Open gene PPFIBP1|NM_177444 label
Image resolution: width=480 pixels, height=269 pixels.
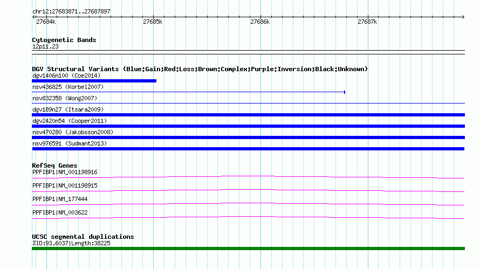click(x=60, y=199)
